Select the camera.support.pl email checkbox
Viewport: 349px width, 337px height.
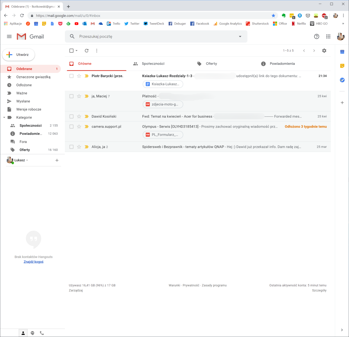(x=72, y=127)
